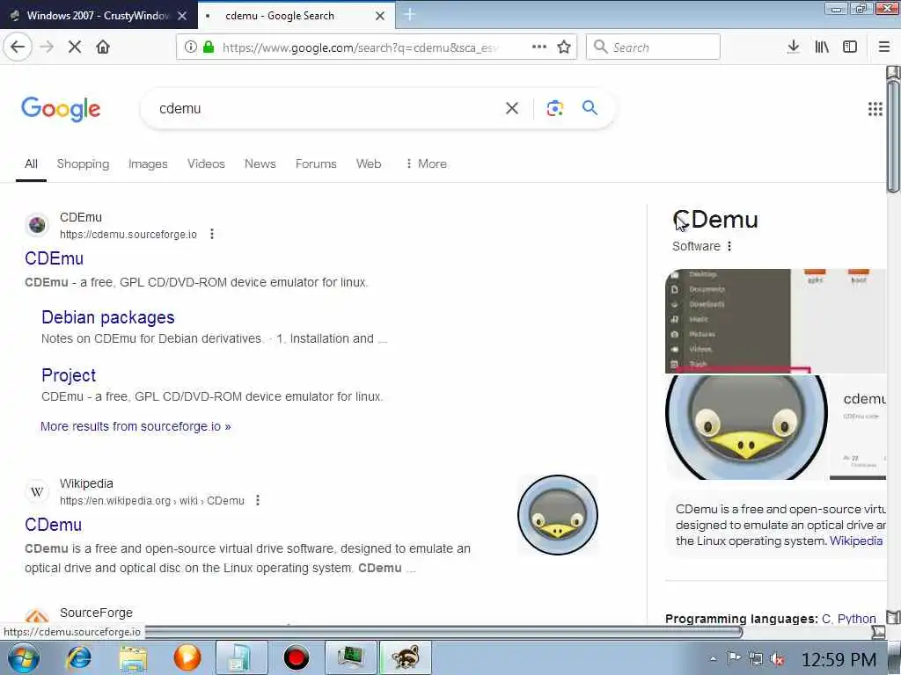Click the horizontal page scrollbar

443,633
